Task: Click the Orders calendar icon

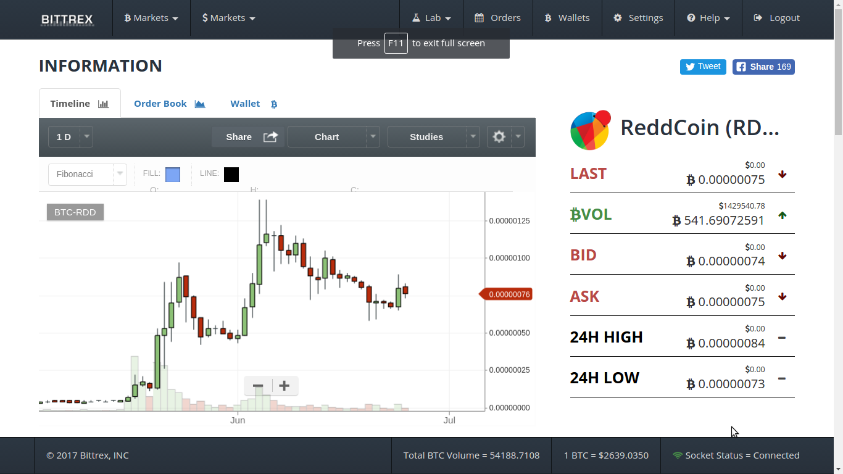Action: [479, 18]
